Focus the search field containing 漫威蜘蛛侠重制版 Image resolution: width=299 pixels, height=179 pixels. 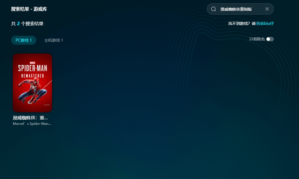click(x=240, y=9)
